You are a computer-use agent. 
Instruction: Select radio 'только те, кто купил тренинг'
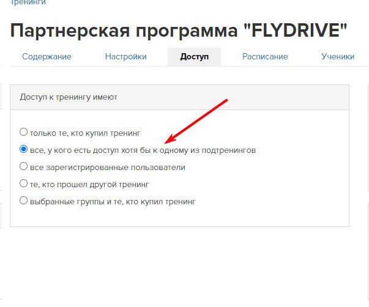pos(23,132)
